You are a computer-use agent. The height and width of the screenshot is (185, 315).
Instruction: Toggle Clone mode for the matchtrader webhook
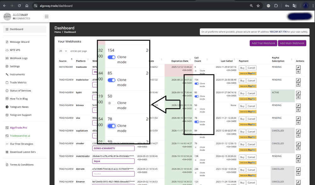pos(196,160)
